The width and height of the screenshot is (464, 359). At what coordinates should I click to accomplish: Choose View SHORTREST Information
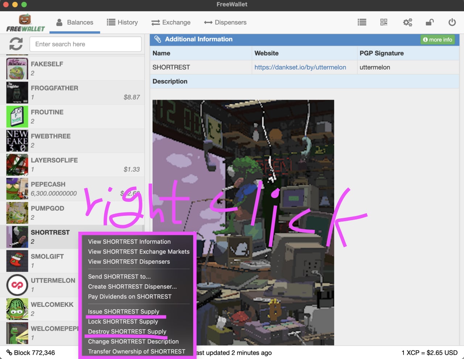[129, 242]
